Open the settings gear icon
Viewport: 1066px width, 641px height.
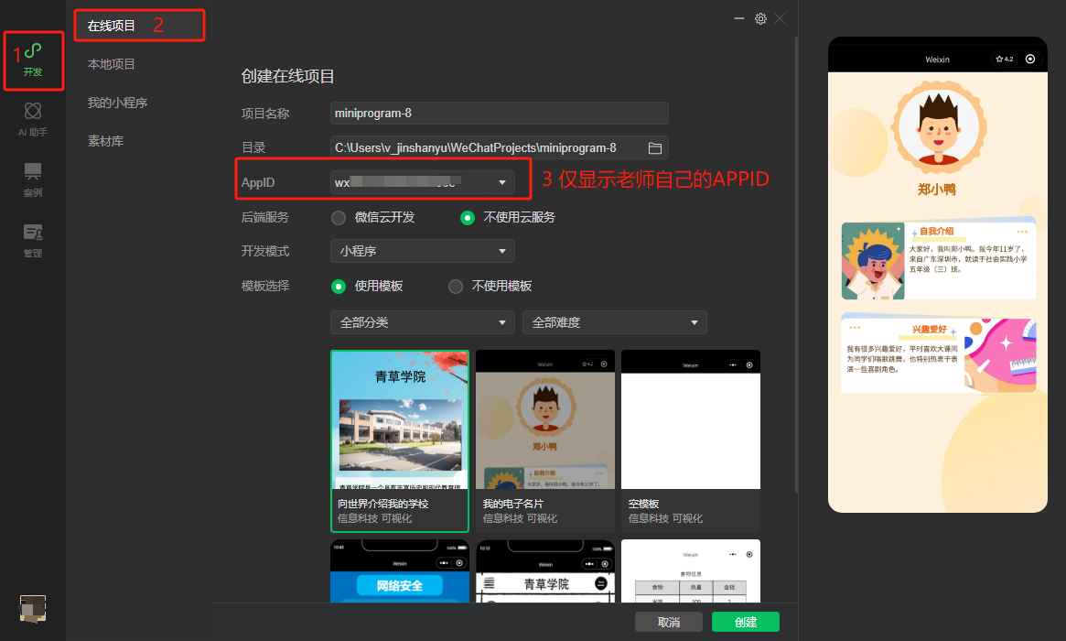pos(760,19)
